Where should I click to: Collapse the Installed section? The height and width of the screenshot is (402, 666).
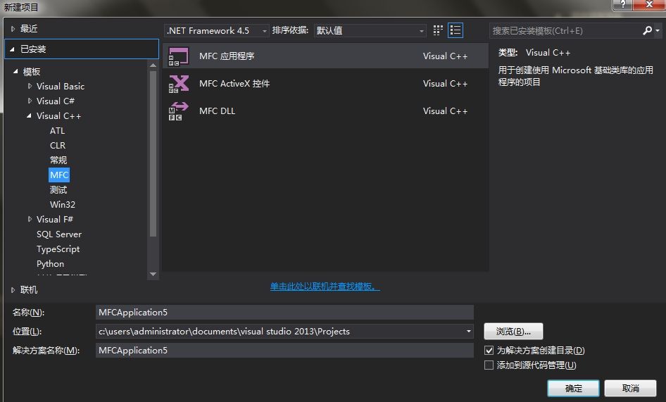[x=12, y=49]
